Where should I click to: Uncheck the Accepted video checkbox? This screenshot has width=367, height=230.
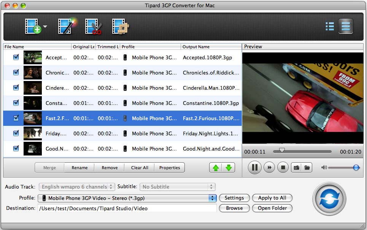tap(16, 57)
